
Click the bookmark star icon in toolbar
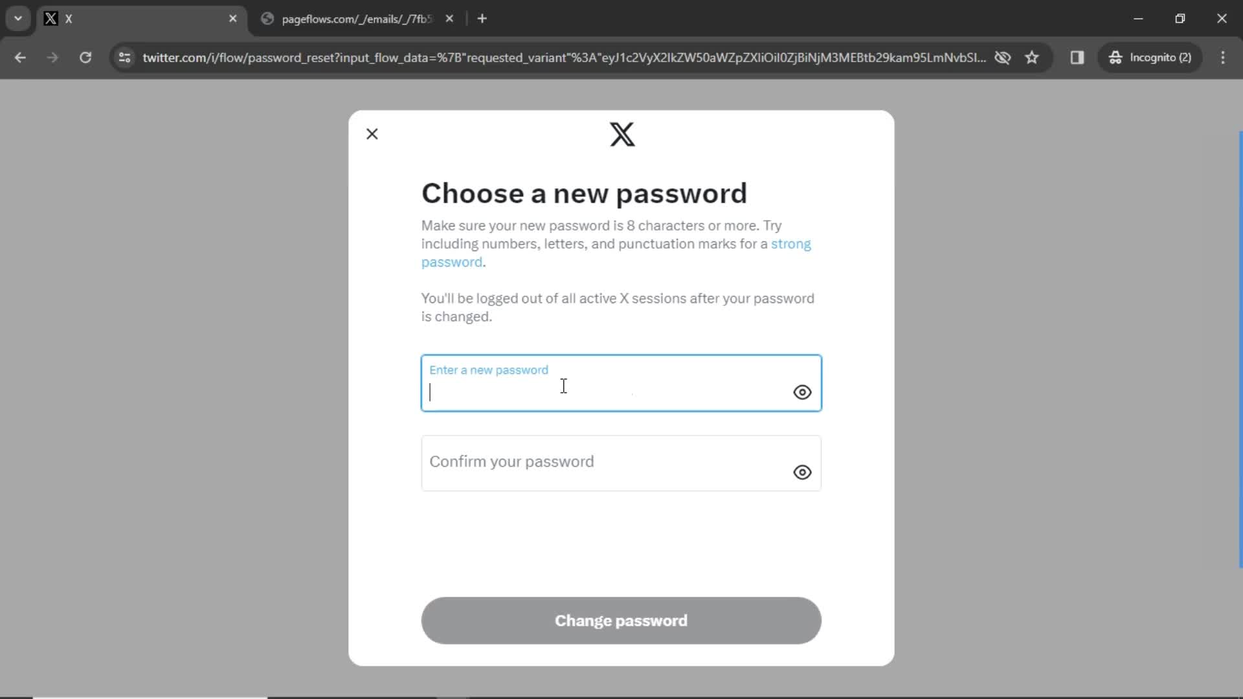coord(1034,57)
